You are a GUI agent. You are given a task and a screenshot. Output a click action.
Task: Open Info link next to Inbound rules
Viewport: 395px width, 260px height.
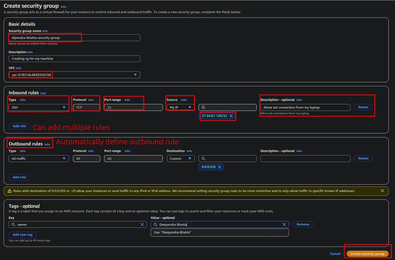coord(43,93)
